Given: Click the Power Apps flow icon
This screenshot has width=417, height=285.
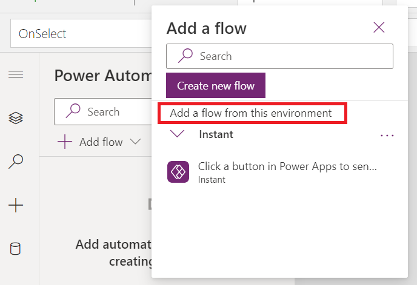Looking at the screenshot, I should click(179, 173).
